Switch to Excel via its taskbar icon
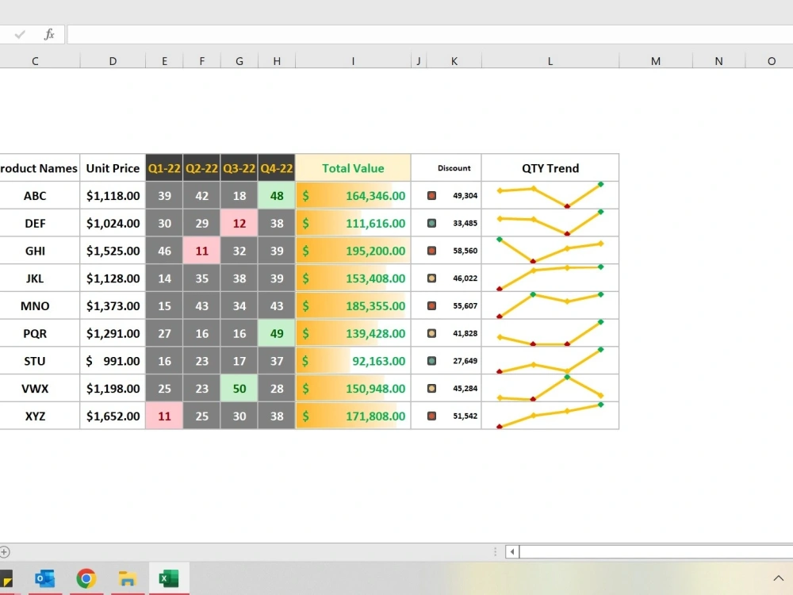This screenshot has width=793, height=595. [x=168, y=578]
